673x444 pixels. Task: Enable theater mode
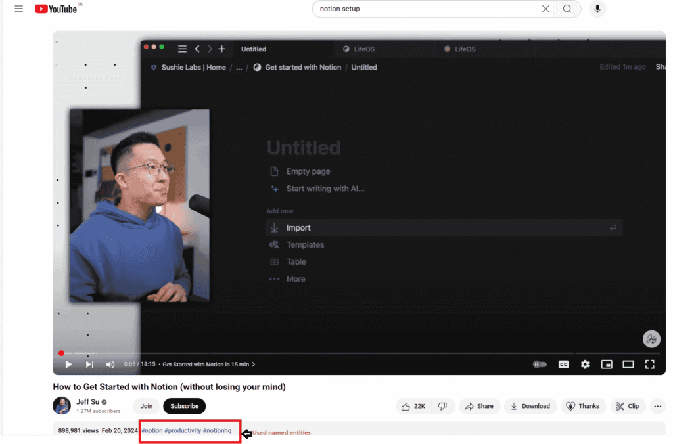click(x=628, y=365)
